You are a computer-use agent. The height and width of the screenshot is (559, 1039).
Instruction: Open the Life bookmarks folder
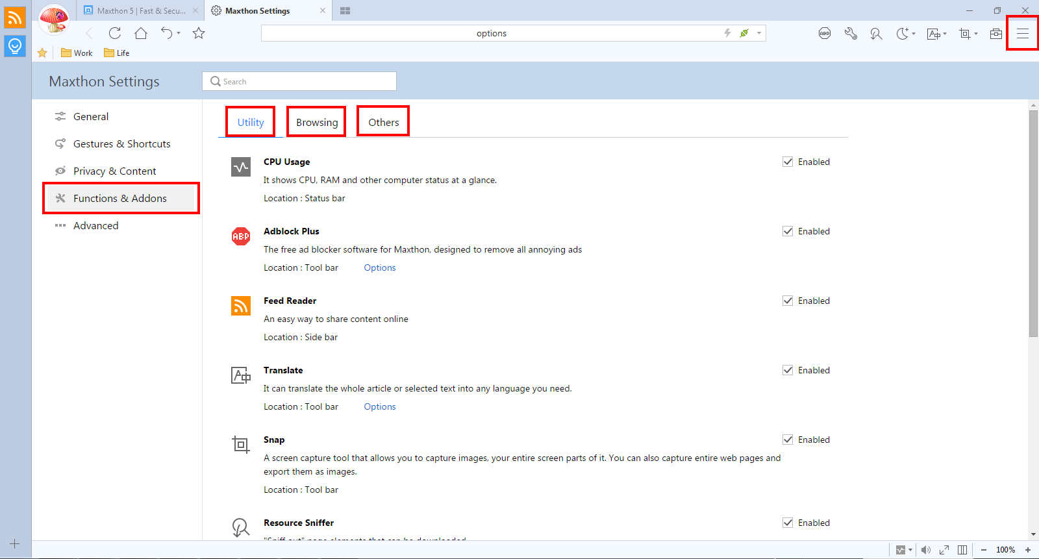point(117,53)
